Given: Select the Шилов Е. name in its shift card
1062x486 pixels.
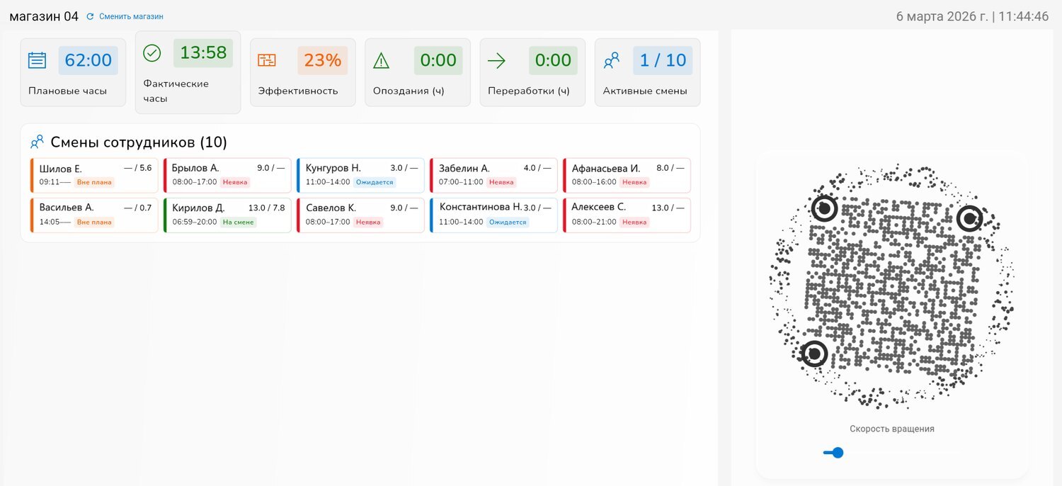Looking at the screenshot, I should tap(61, 169).
